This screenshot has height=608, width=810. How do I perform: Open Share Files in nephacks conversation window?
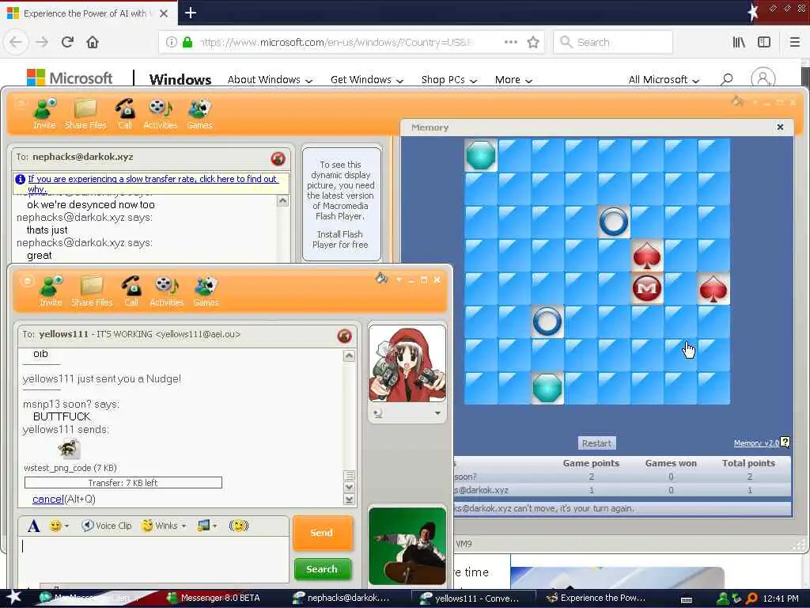pos(85,113)
